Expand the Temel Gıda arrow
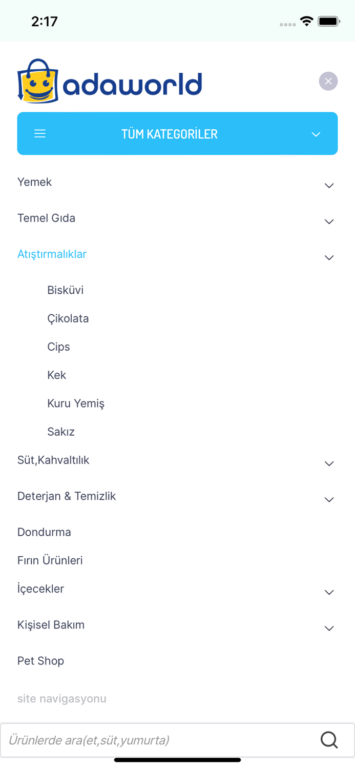The width and height of the screenshot is (355, 769). [x=329, y=221]
